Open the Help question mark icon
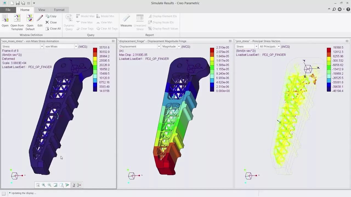Screen dimensions: 351x197 (348, 9)
